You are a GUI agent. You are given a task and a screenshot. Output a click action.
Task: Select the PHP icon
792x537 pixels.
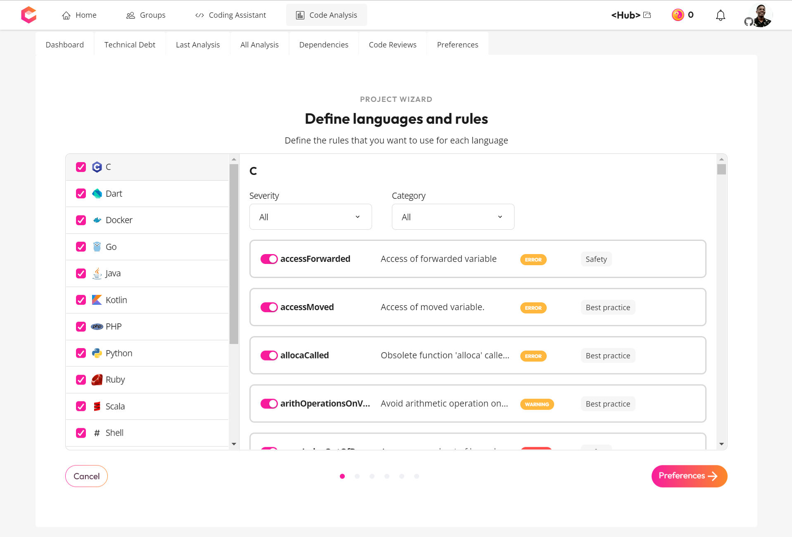pyautogui.click(x=97, y=326)
